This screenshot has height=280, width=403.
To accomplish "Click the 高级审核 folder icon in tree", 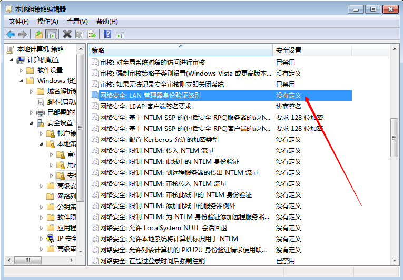I will click(x=51, y=248).
